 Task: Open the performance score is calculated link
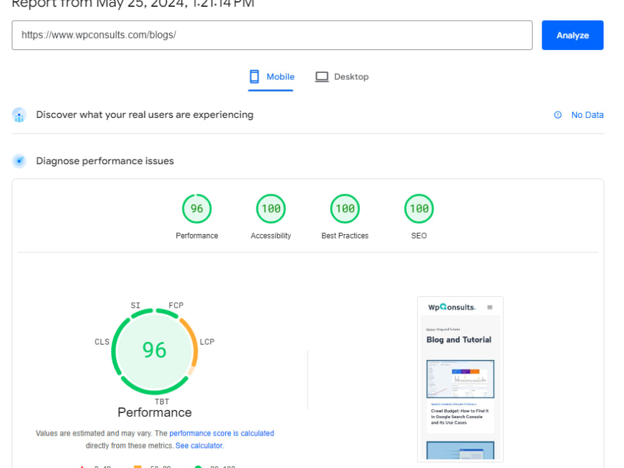click(x=222, y=433)
